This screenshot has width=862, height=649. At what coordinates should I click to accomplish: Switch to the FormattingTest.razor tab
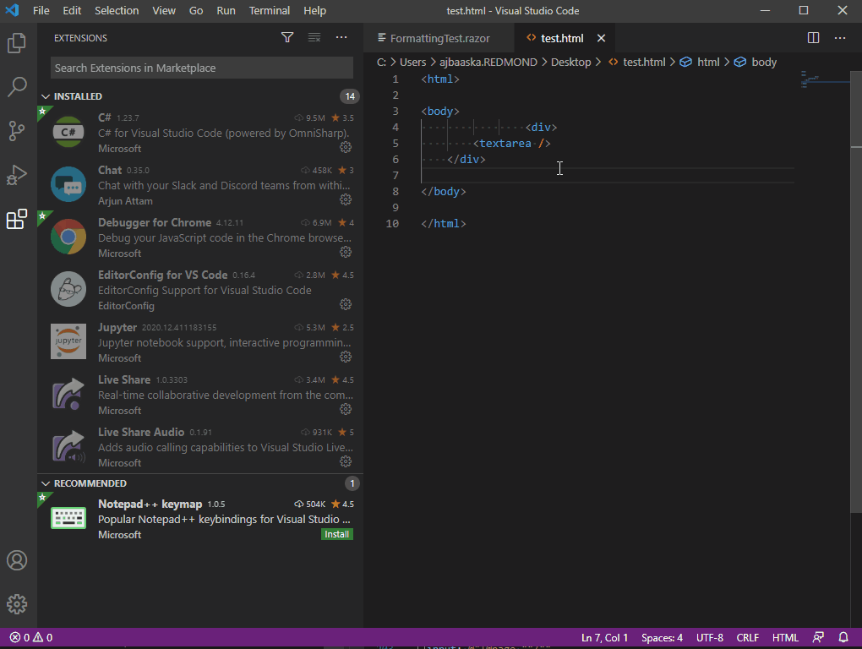pyautogui.click(x=439, y=37)
